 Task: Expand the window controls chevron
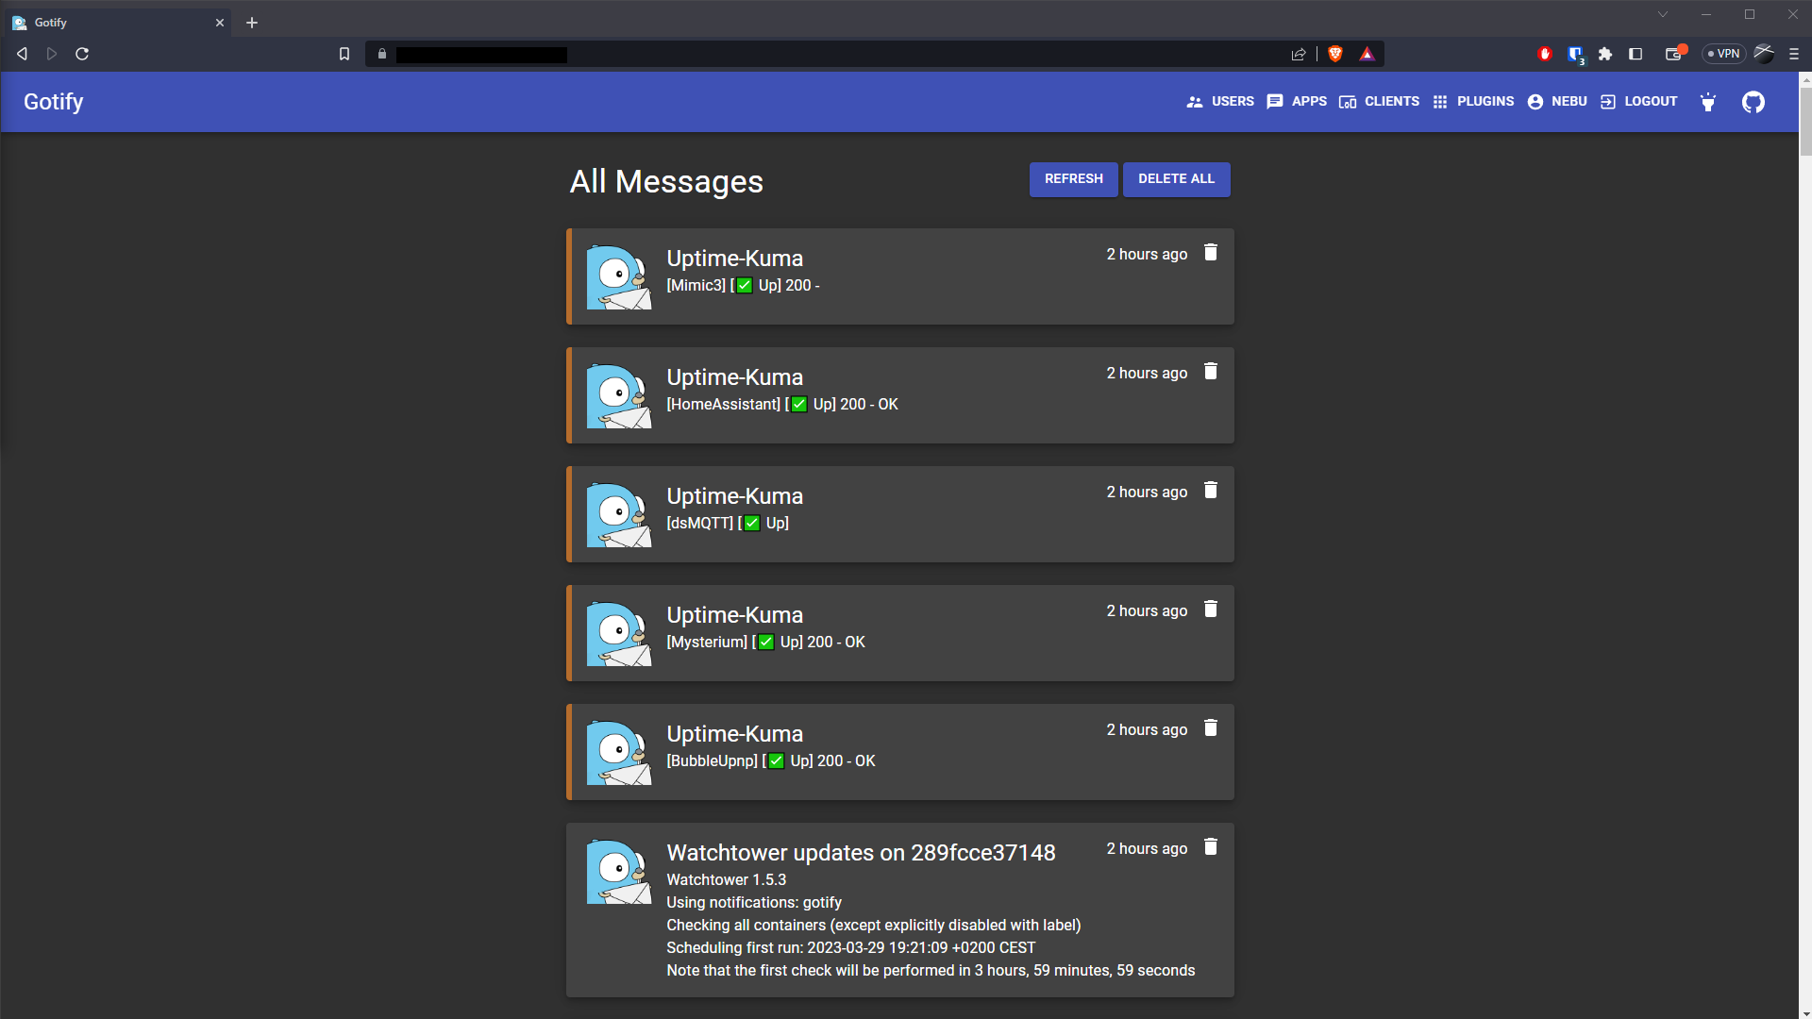pyautogui.click(x=1663, y=14)
